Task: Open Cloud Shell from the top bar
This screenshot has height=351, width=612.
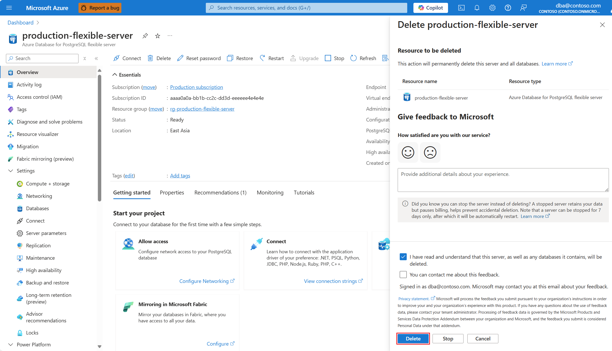Action: (461, 8)
